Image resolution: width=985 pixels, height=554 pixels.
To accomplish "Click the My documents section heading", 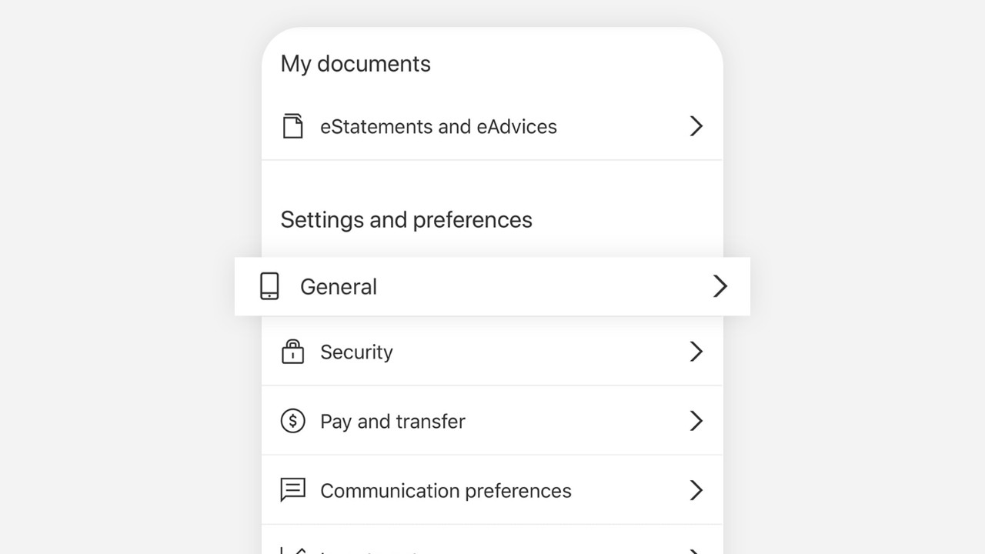I will [x=356, y=64].
